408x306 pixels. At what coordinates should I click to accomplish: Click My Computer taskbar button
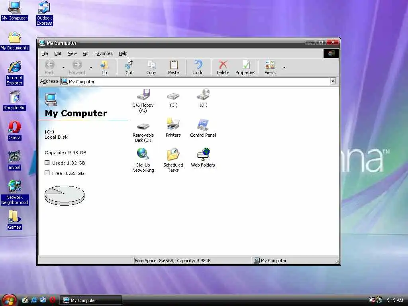click(91, 300)
